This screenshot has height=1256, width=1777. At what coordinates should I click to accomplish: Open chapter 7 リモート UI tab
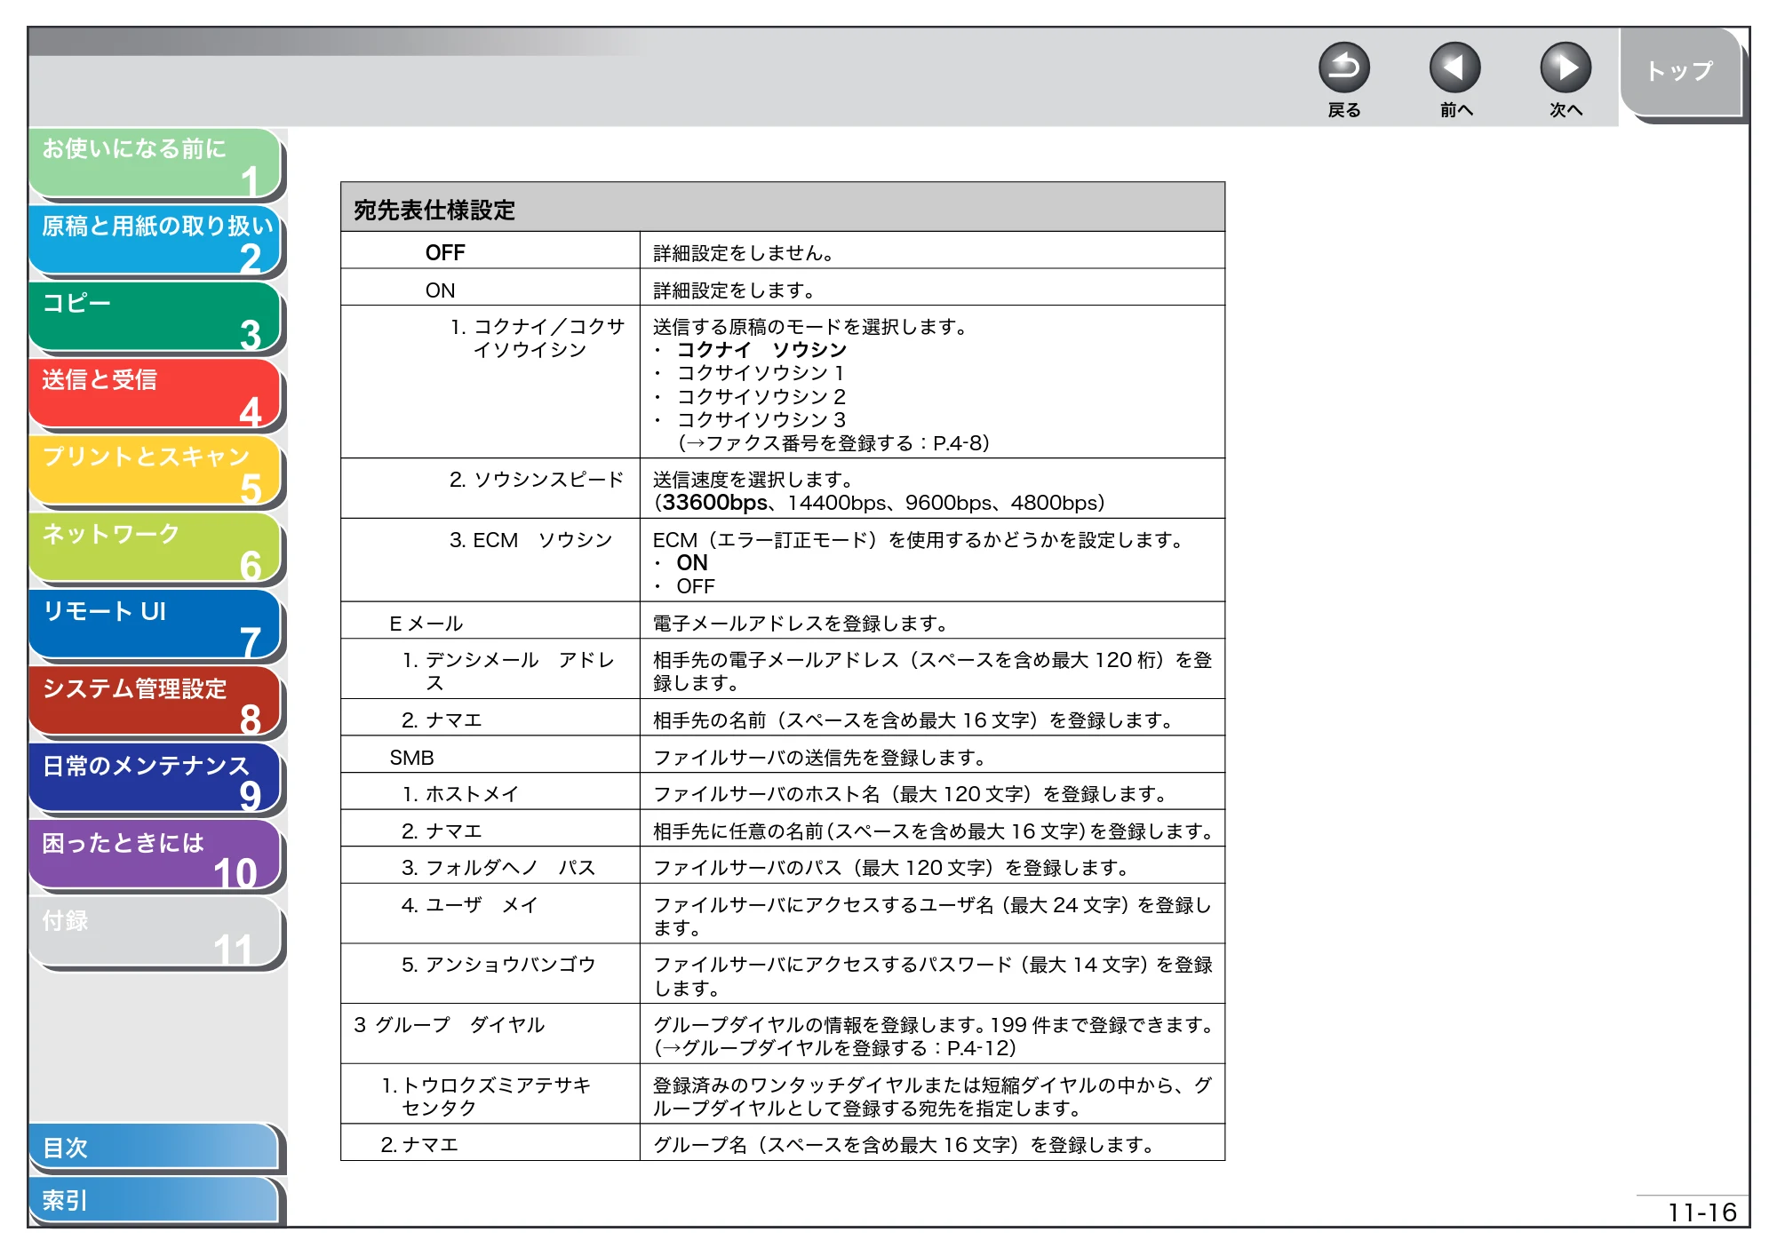tap(155, 626)
